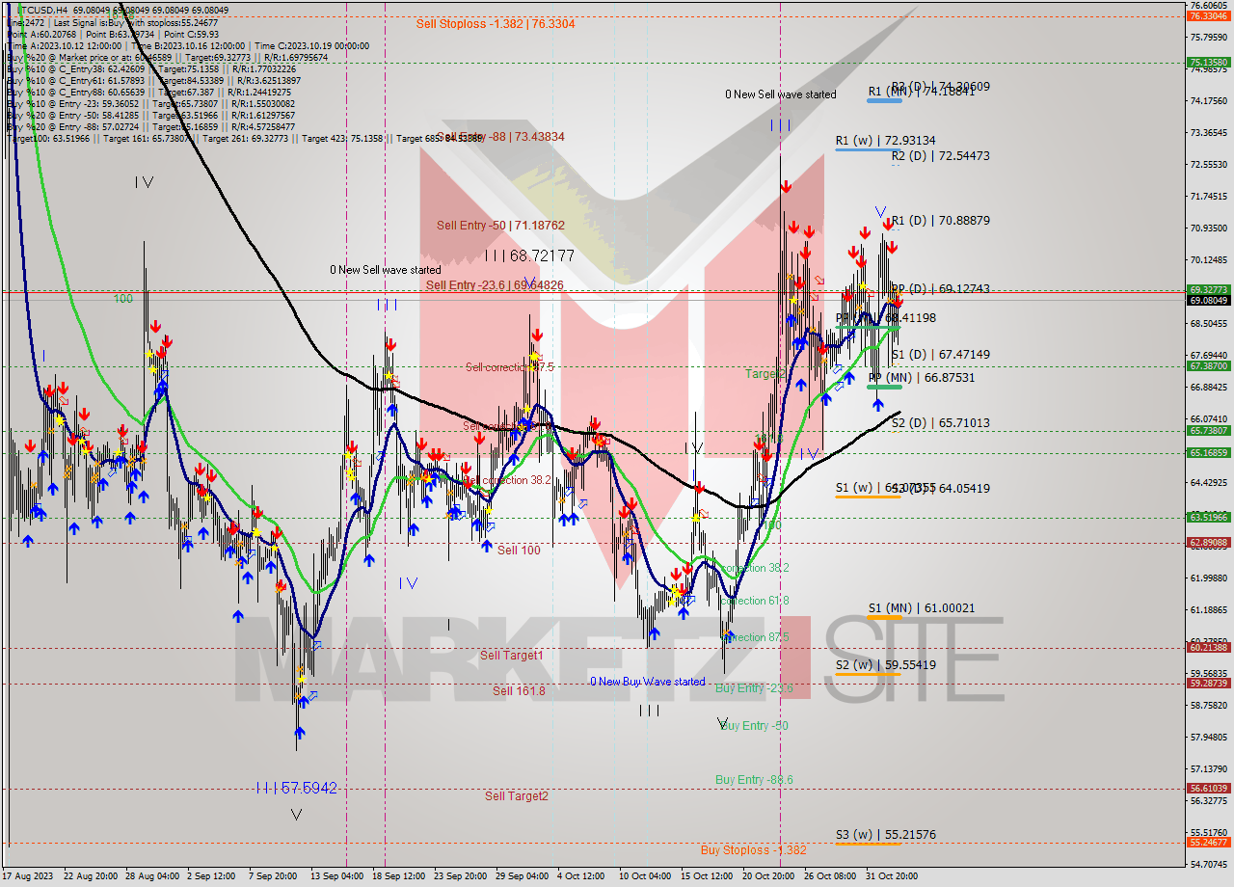
Task: Click the wave III 68.72177 label
Action: click(530, 255)
